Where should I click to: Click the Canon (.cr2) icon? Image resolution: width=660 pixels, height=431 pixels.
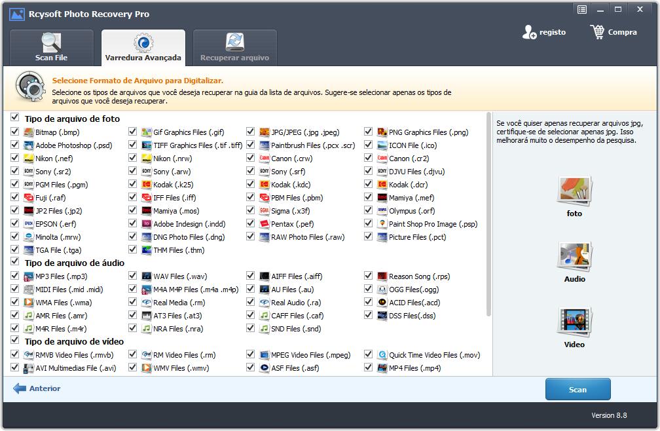click(x=382, y=159)
